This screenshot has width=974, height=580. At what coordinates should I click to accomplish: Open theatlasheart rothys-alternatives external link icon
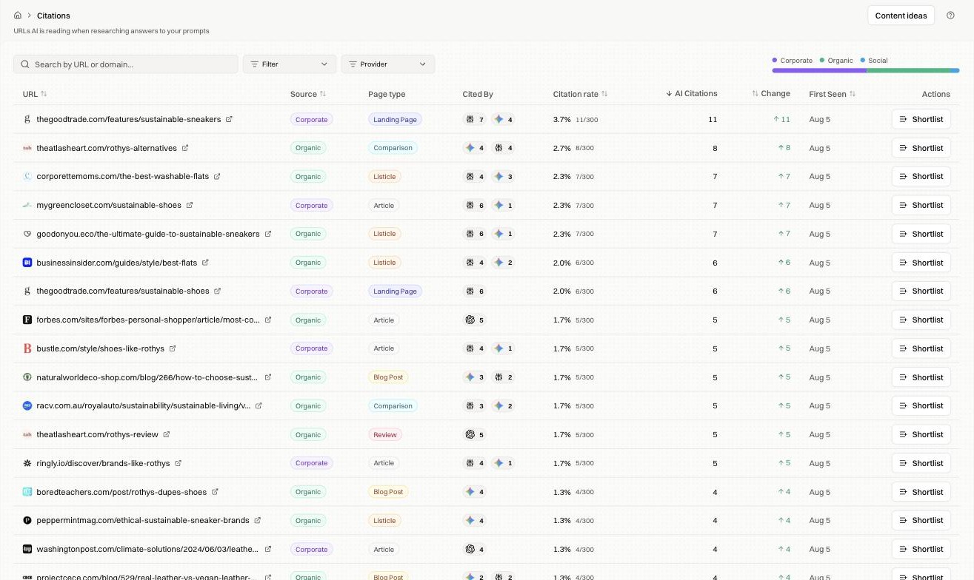[185, 148]
